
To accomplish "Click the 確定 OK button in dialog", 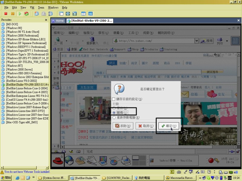I will pyautogui.click(x=169, y=126).
